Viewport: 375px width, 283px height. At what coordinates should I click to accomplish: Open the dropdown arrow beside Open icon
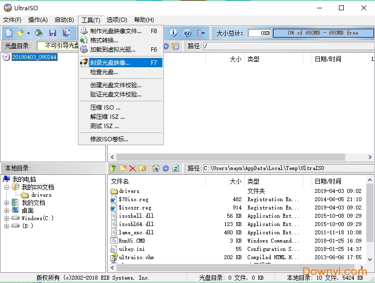coord(28,33)
